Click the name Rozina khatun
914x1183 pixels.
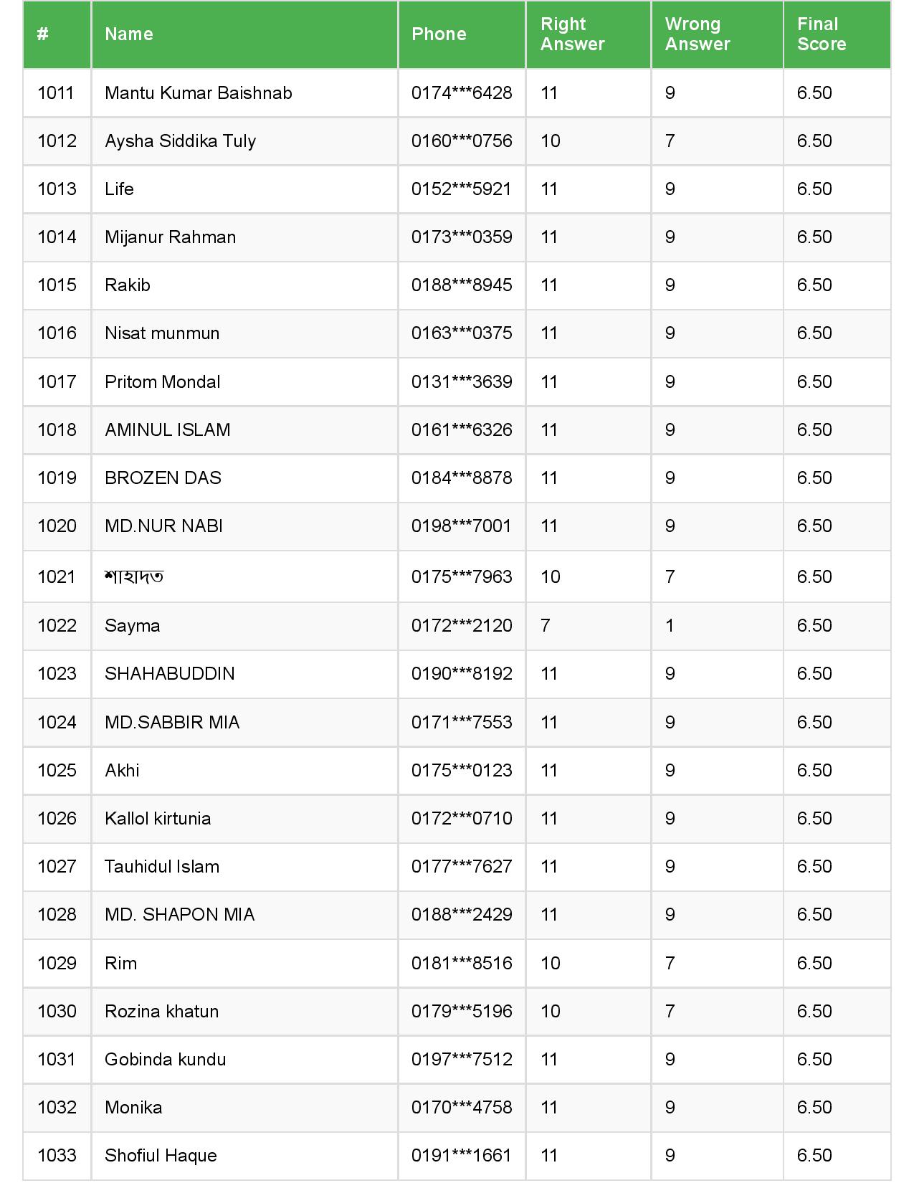point(161,1012)
